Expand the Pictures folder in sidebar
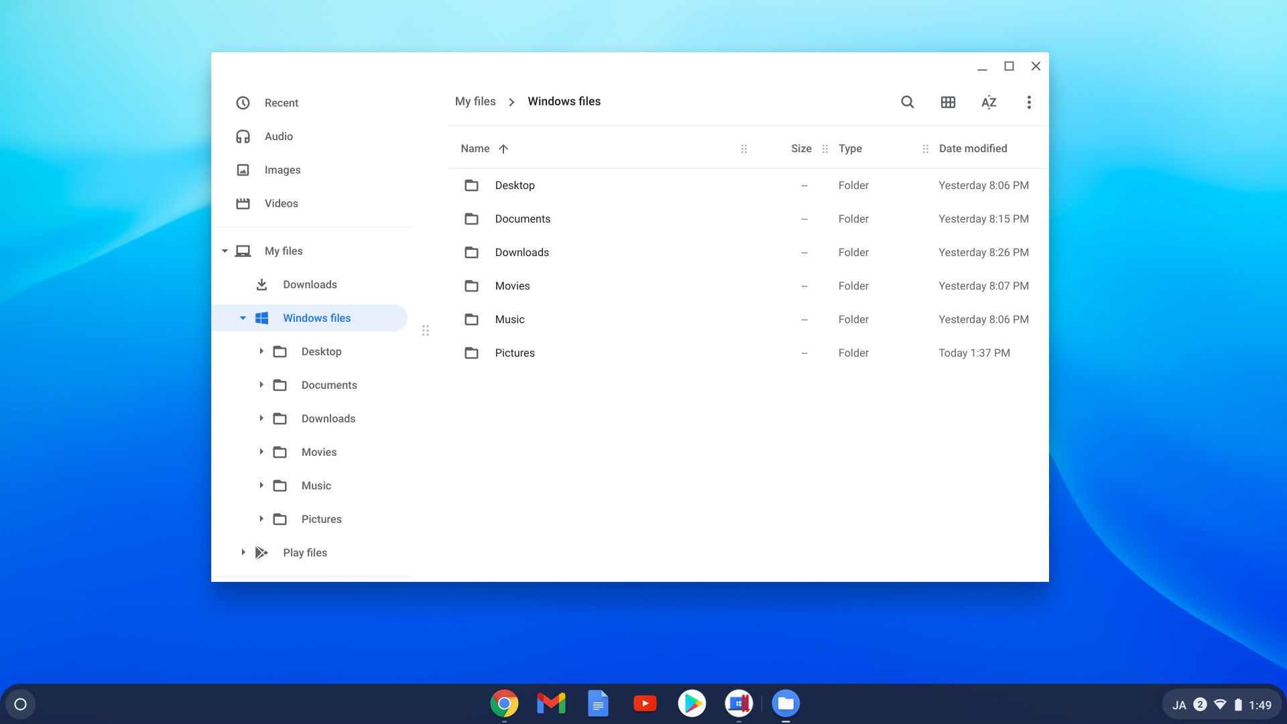The width and height of the screenshot is (1287, 724). point(261,519)
